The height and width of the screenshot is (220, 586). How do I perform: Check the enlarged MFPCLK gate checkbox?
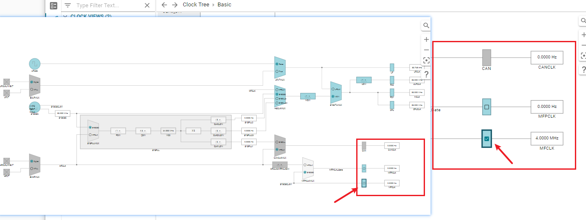pyautogui.click(x=486, y=107)
